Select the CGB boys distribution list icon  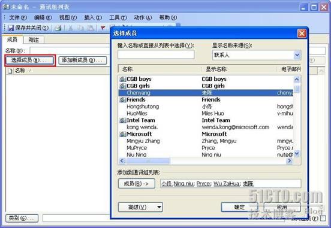(x=123, y=79)
